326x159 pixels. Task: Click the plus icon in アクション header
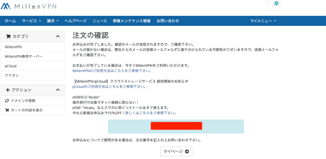(x=8, y=90)
